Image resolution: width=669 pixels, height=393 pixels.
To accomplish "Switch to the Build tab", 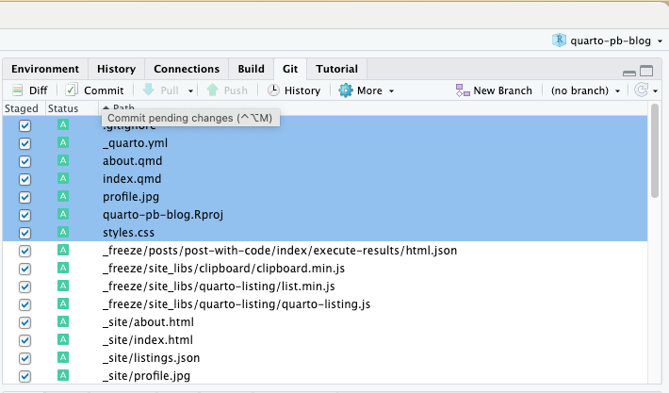I will tap(251, 69).
